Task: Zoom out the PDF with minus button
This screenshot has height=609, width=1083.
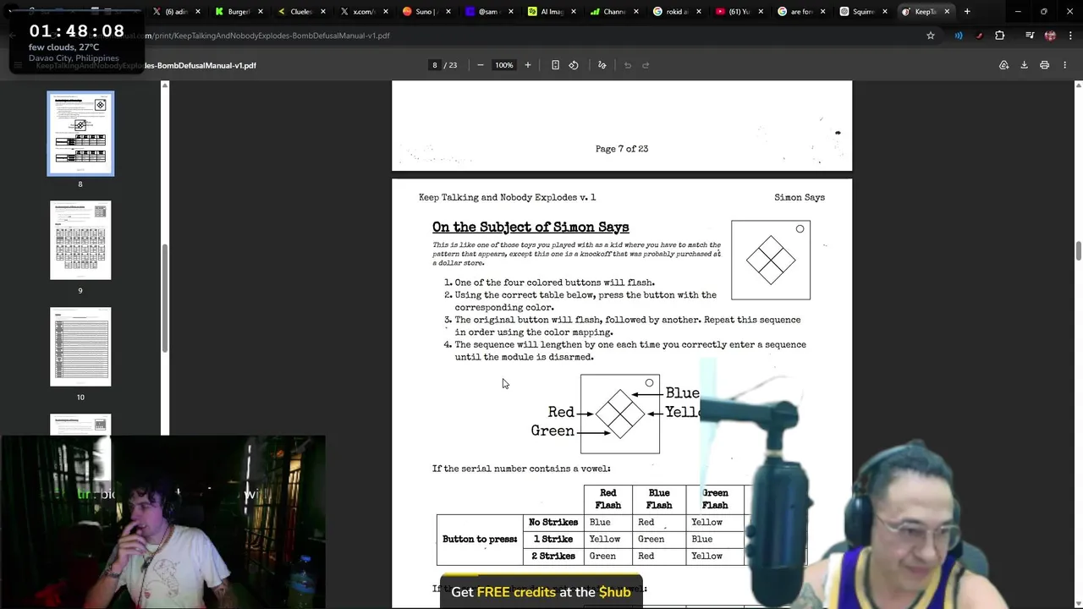Action: 481,65
